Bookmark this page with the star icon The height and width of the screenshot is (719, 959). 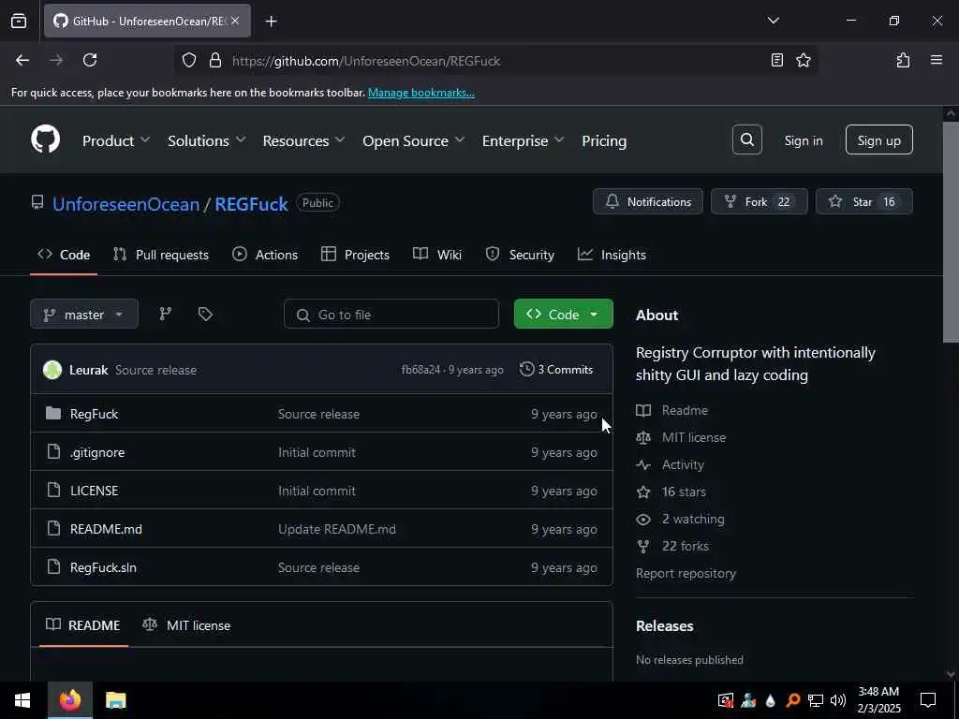pos(803,60)
